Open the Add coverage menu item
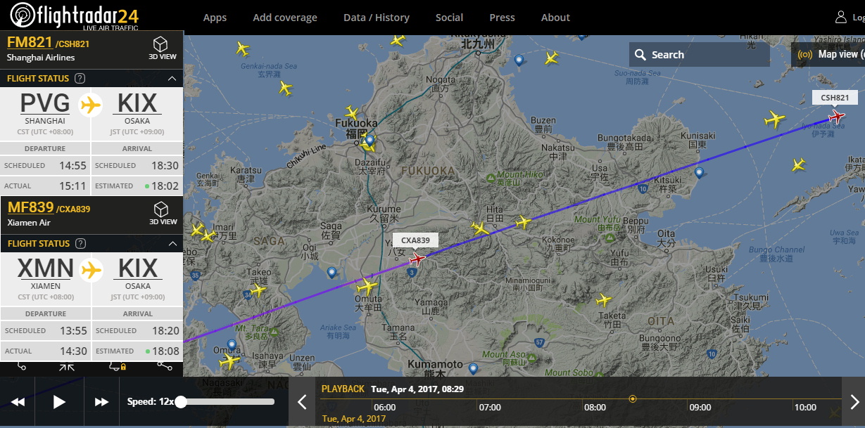This screenshot has width=865, height=428. pyautogui.click(x=285, y=18)
